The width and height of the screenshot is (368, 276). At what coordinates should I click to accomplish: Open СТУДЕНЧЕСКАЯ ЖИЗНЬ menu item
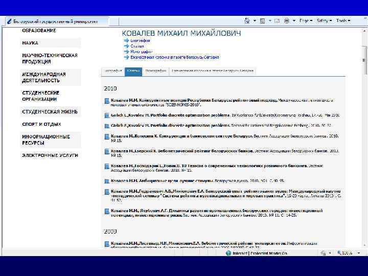click(50, 112)
